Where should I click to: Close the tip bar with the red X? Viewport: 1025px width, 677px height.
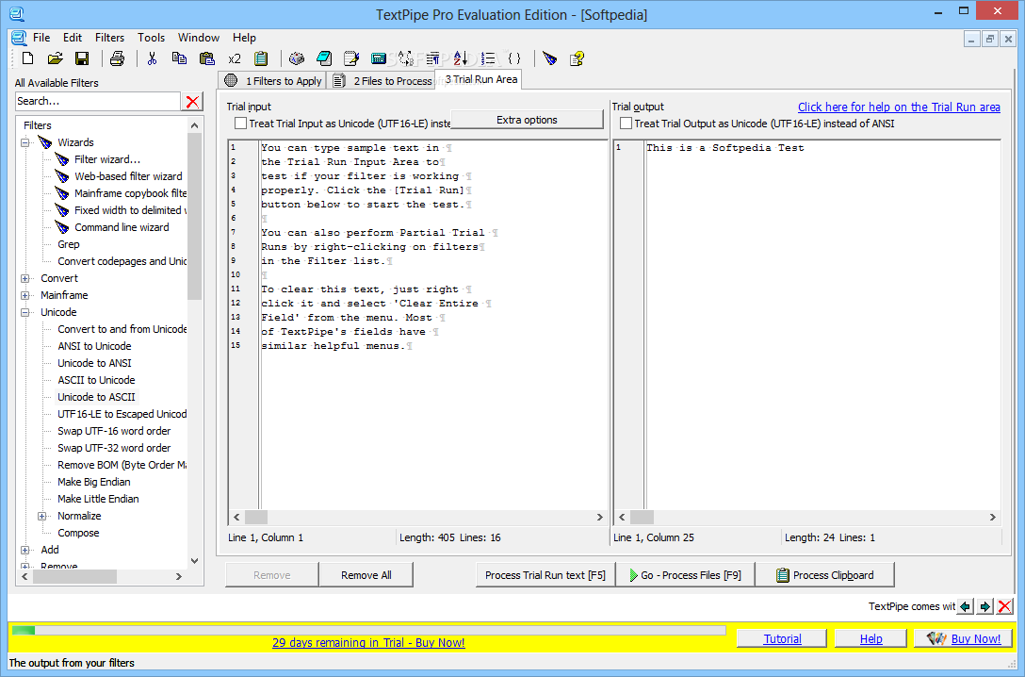point(1004,606)
